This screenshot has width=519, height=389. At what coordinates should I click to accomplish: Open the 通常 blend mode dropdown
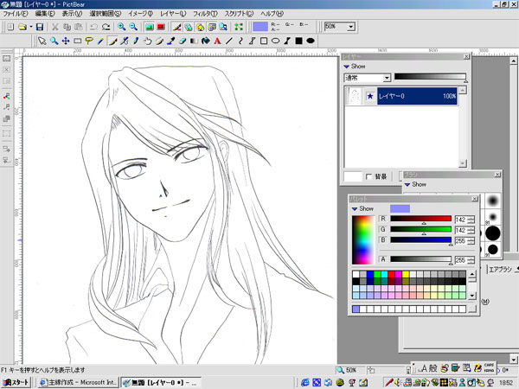click(386, 78)
